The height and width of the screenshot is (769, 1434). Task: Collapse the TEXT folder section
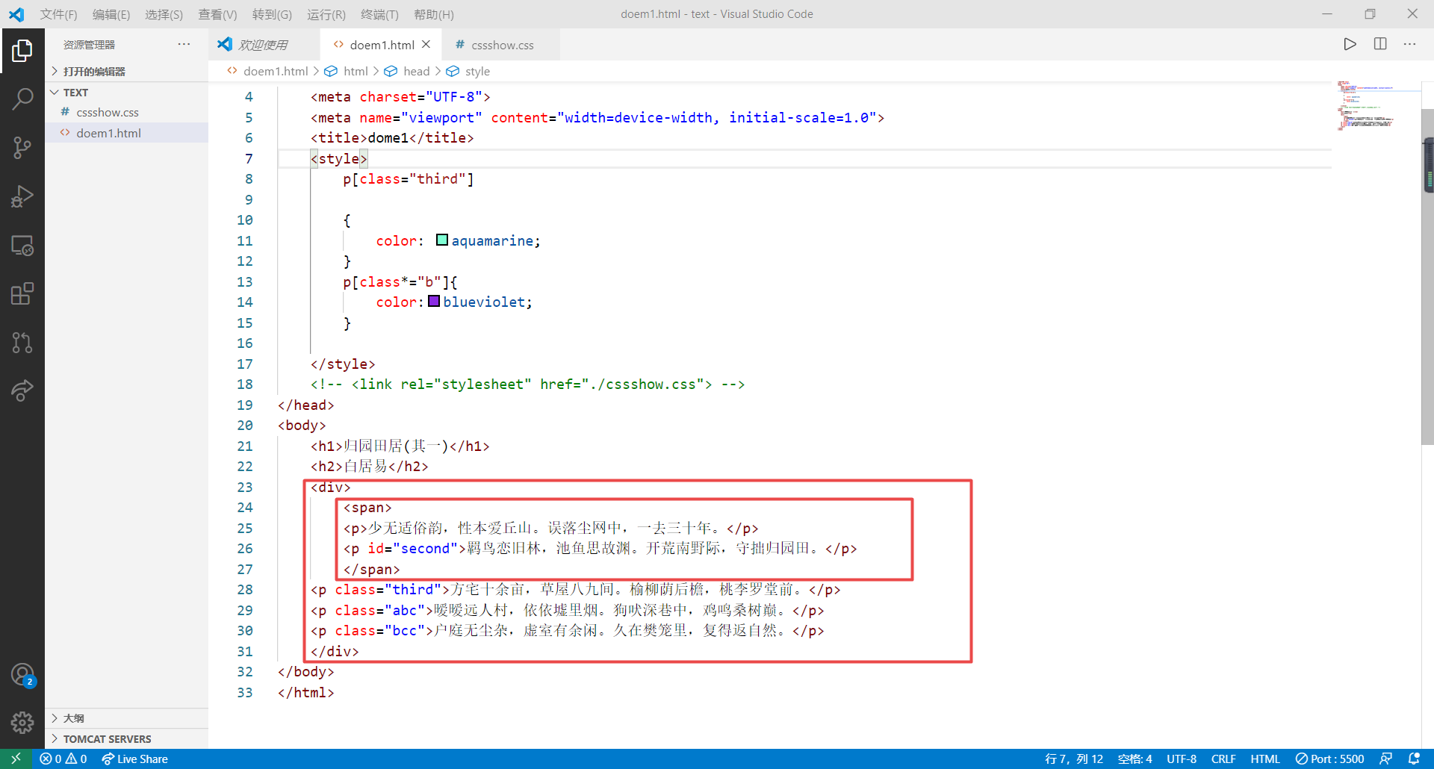[x=127, y=92]
